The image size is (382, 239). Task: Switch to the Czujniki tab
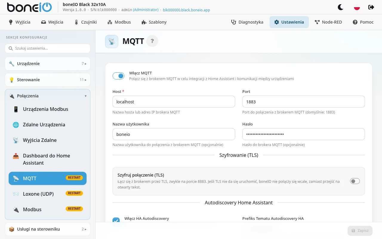[x=85, y=22]
